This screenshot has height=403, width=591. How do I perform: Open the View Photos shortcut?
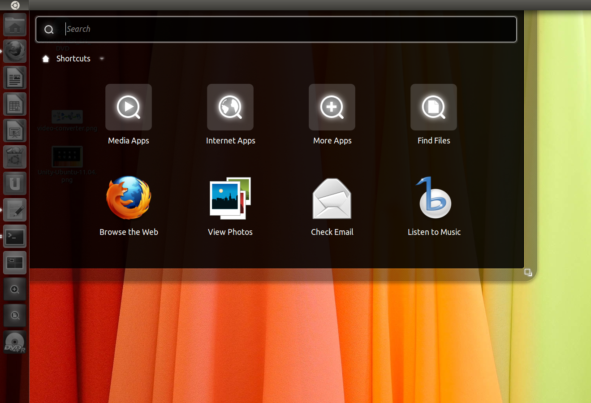click(x=230, y=199)
